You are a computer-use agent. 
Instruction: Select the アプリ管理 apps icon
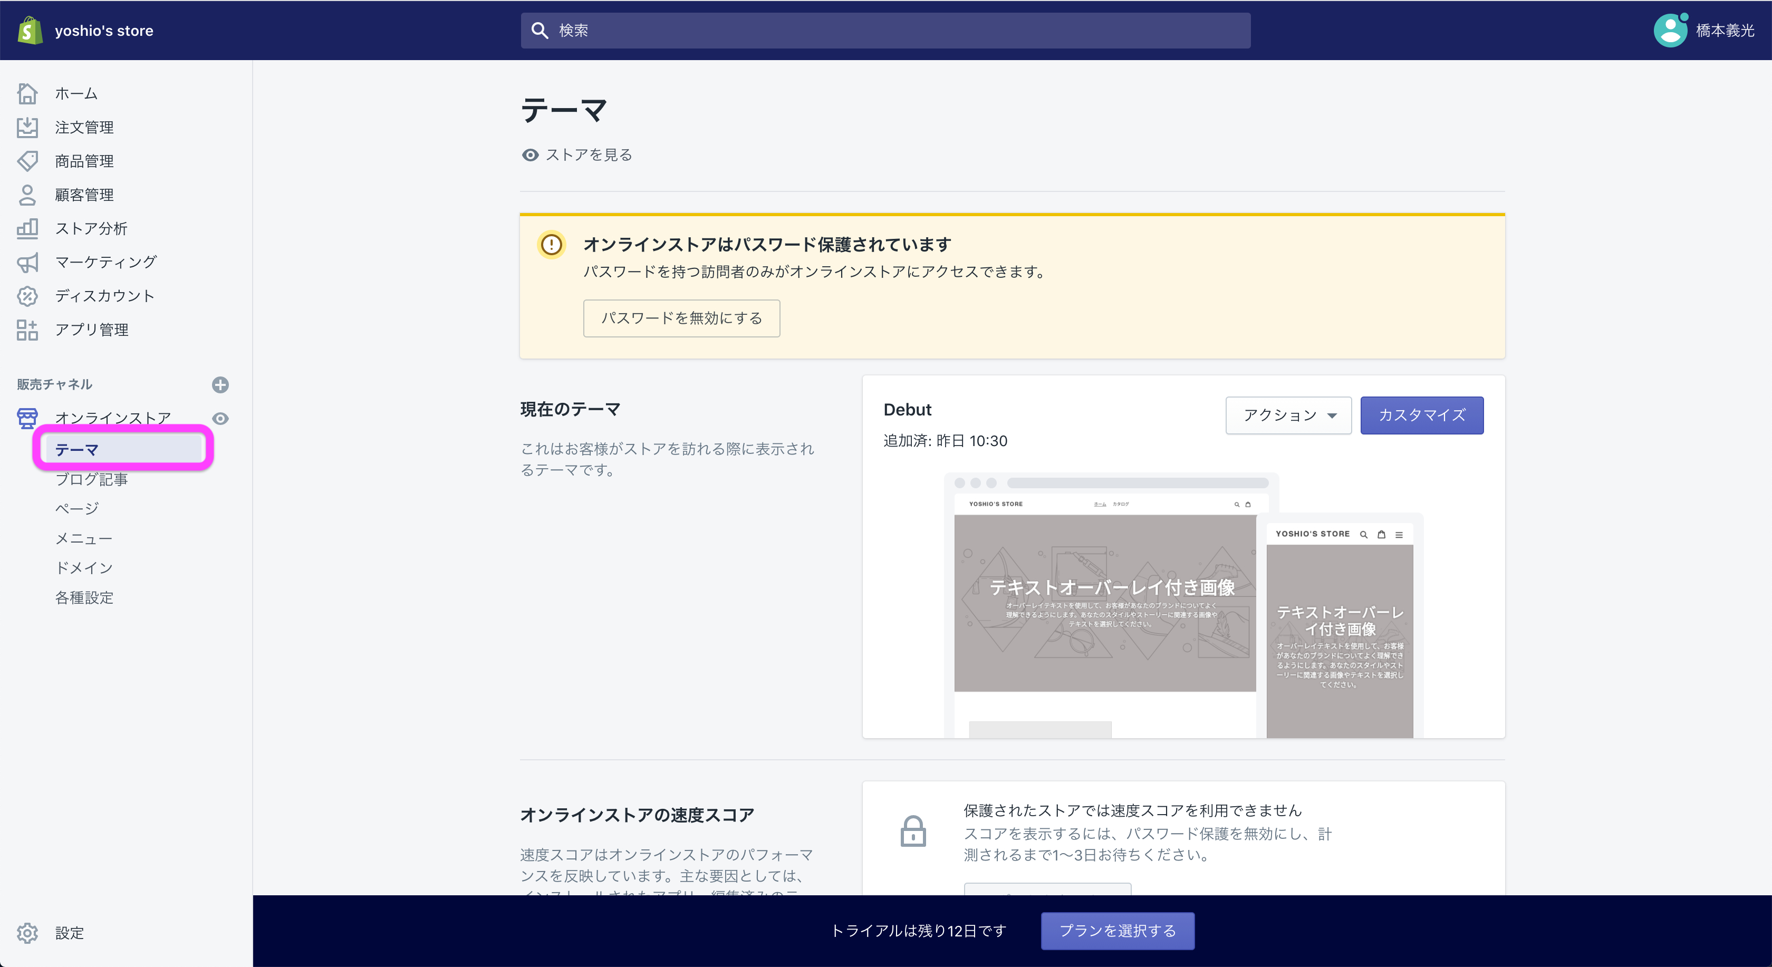(27, 330)
